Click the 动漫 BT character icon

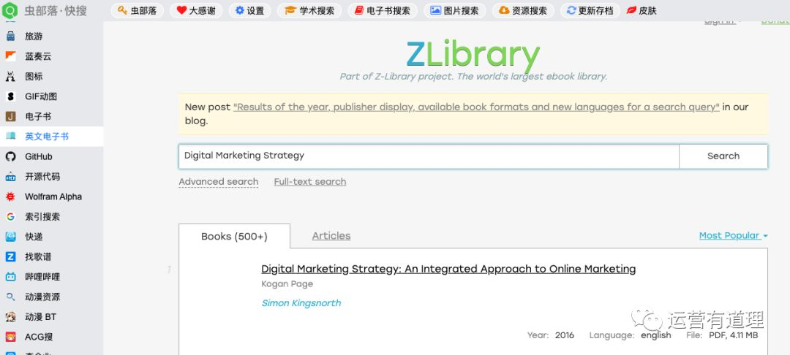click(x=10, y=317)
